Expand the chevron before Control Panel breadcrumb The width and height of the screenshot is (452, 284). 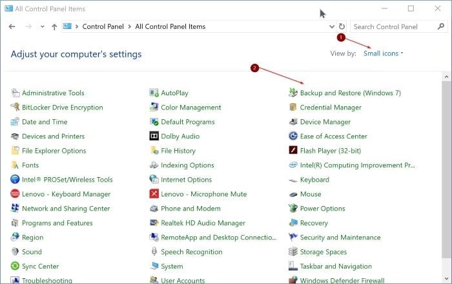click(x=77, y=26)
